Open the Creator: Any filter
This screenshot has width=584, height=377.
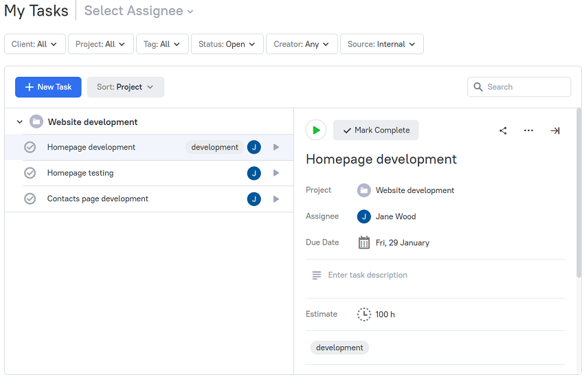click(302, 44)
